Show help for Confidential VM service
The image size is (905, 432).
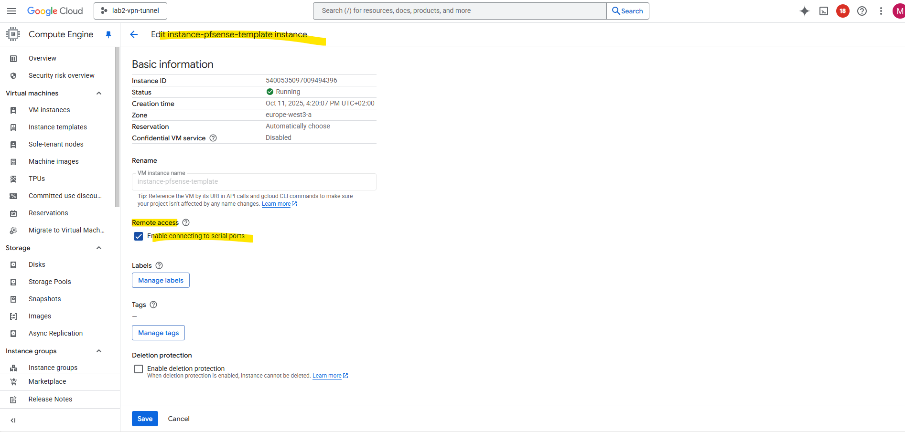coord(213,138)
